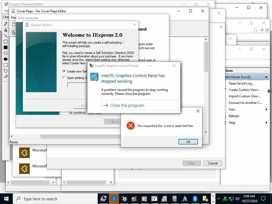Close the IExpress Wizard window
This screenshot has width=272, height=204.
(x=134, y=25)
